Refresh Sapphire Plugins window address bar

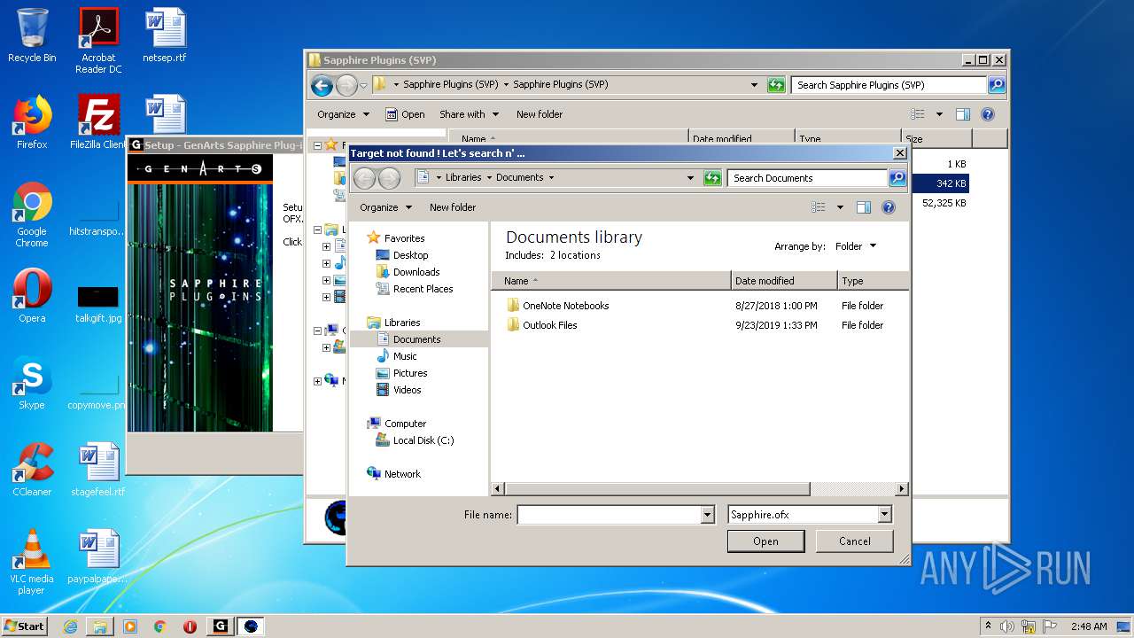click(x=776, y=85)
